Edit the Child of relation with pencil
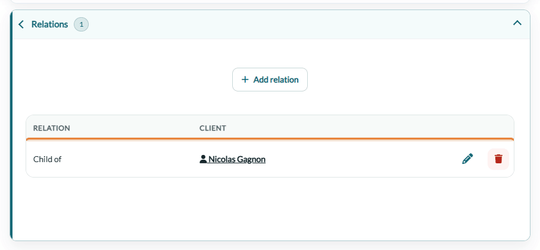This screenshot has width=540, height=250. [467, 159]
